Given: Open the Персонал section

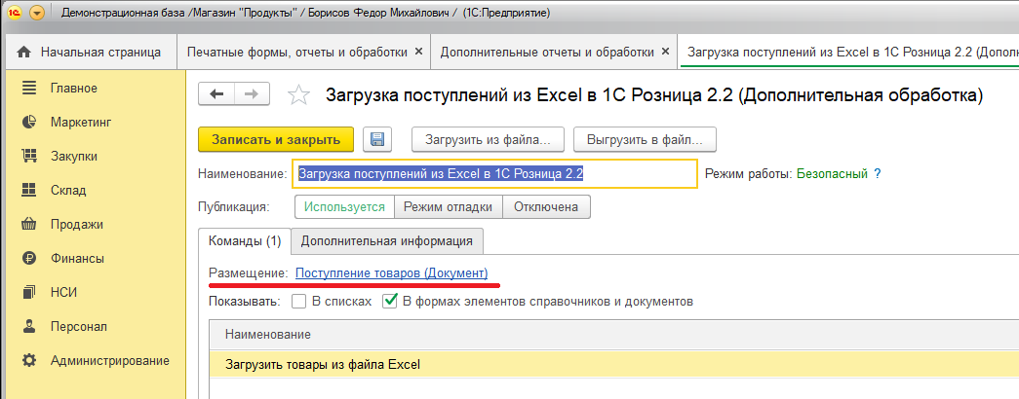Looking at the screenshot, I should [79, 326].
